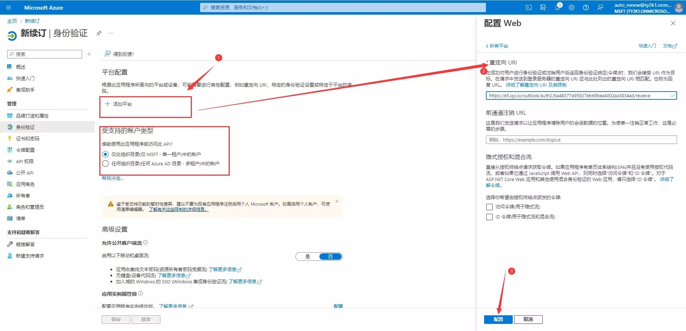Open 所有者 in sidebar
Viewport: 686px width, 331px height.
point(23,196)
